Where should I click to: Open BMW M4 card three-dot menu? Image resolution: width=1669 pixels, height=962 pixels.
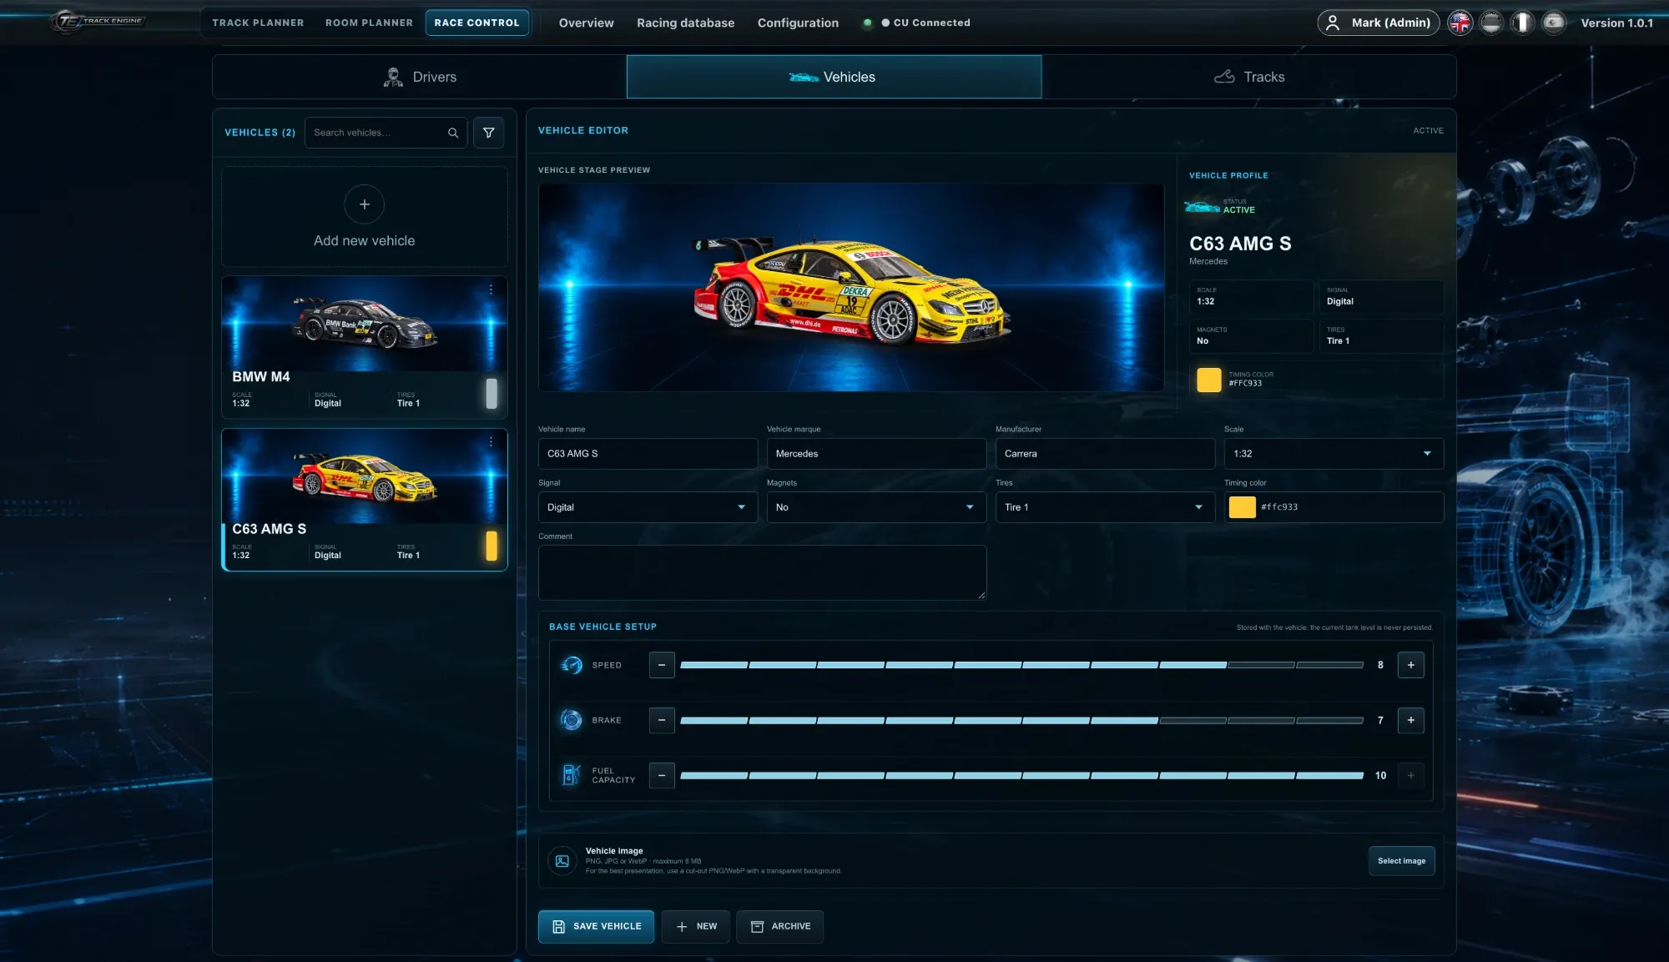pyautogui.click(x=491, y=290)
